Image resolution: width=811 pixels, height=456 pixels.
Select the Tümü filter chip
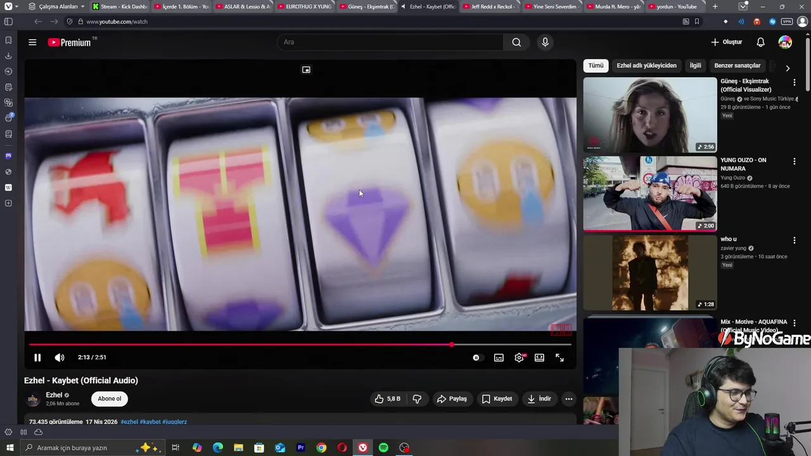point(596,65)
